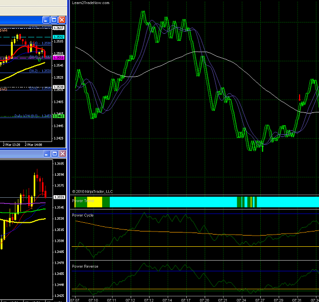Click the 1.3525 price in upper-left chart
The width and height of the screenshot is (319, 302).
(x=59, y=78)
